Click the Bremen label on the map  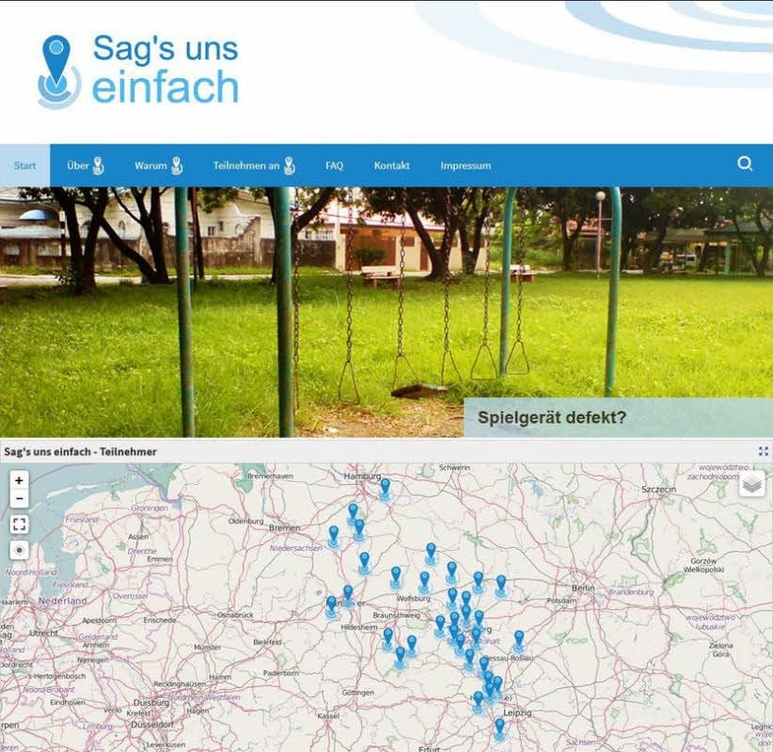point(284,527)
